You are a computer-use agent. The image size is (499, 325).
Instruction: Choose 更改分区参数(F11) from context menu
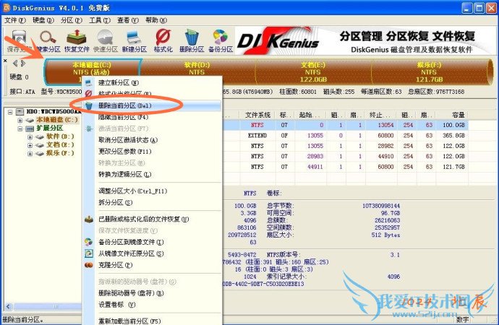[x=152, y=152]
